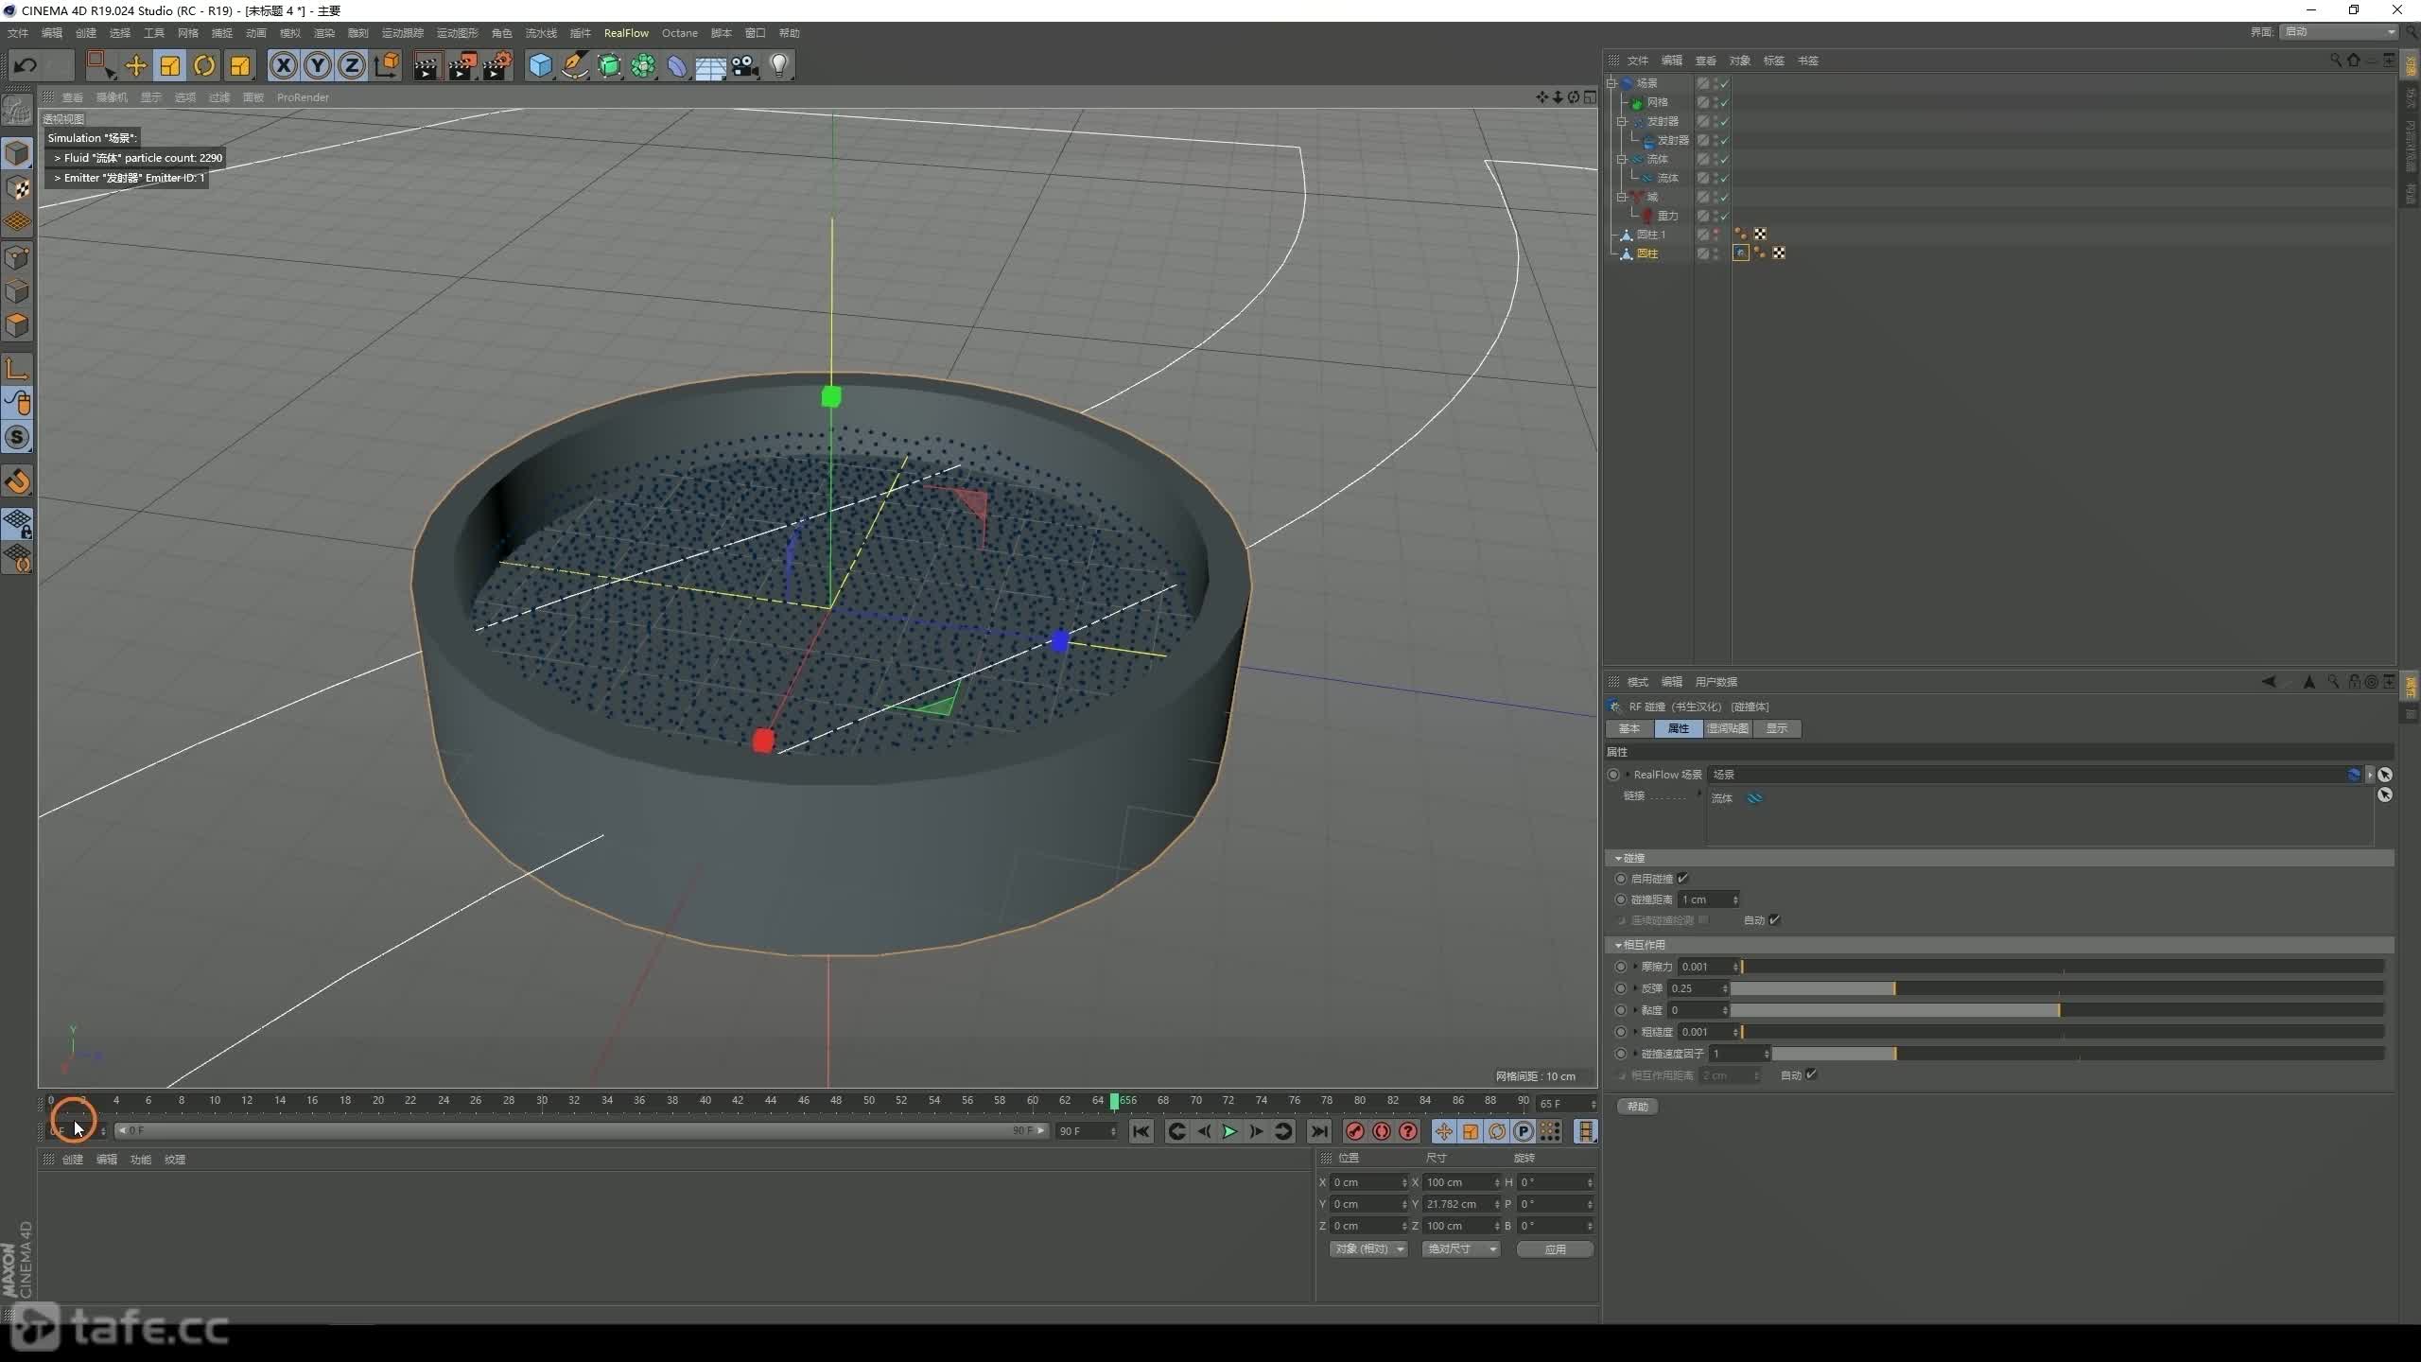Open the RealFlow menu
The image size is (2421, 1362).
(626, 33)
